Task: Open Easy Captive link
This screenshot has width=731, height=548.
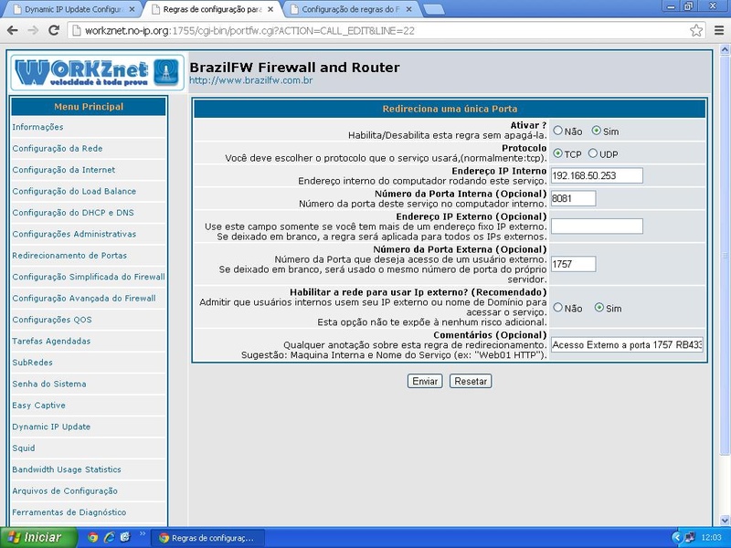Action: click(x=38, y=406)
